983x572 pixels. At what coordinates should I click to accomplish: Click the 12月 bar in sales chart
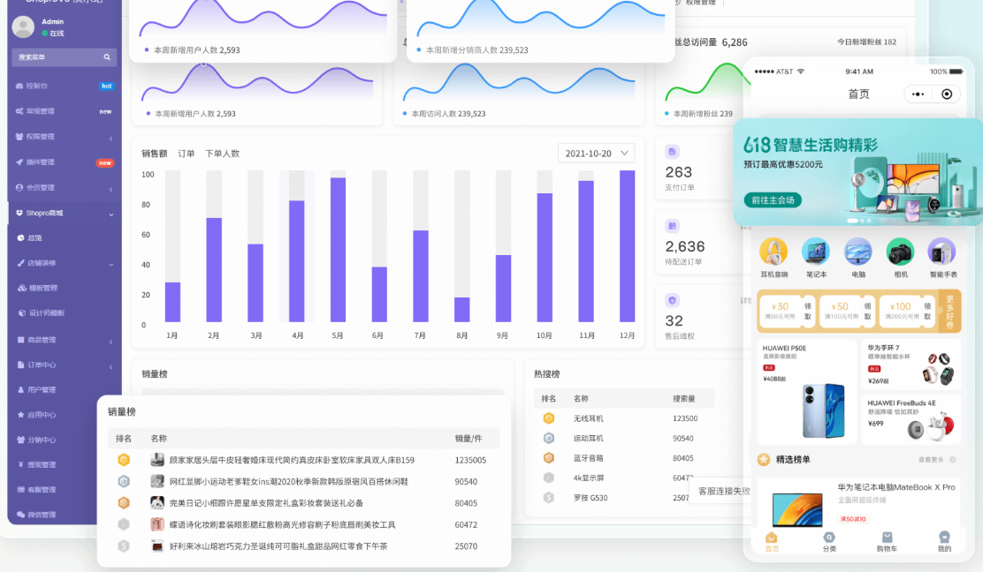pos(627,246)
